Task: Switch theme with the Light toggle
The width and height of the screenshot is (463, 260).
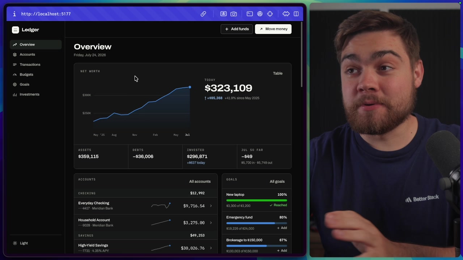Action: (x=20, y=243)
